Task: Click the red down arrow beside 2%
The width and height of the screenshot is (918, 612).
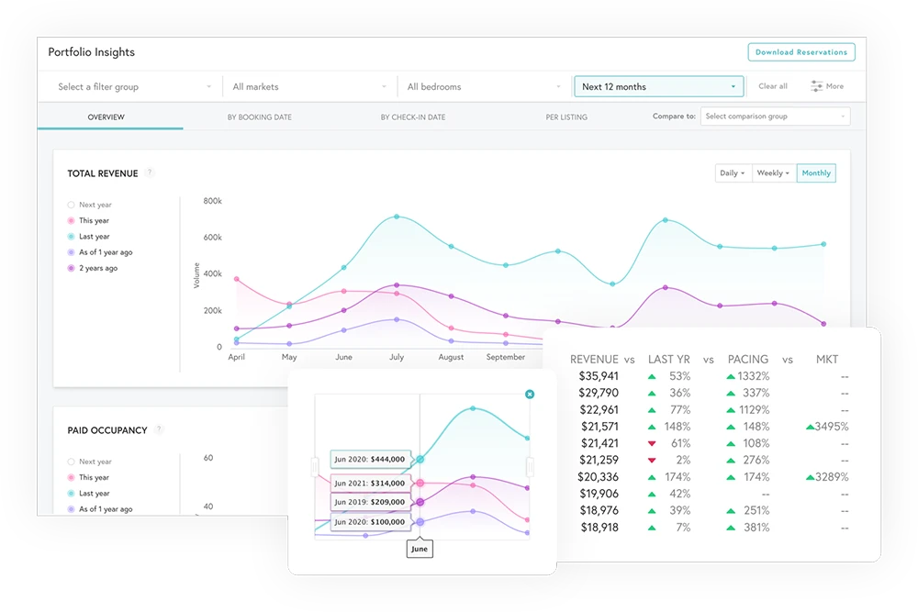Action: pos(652,461)
